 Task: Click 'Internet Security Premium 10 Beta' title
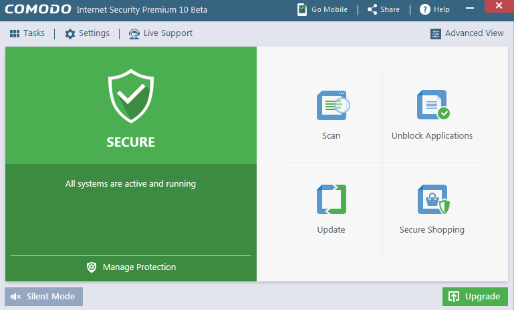pyautogui.click(x=142, y=9)
